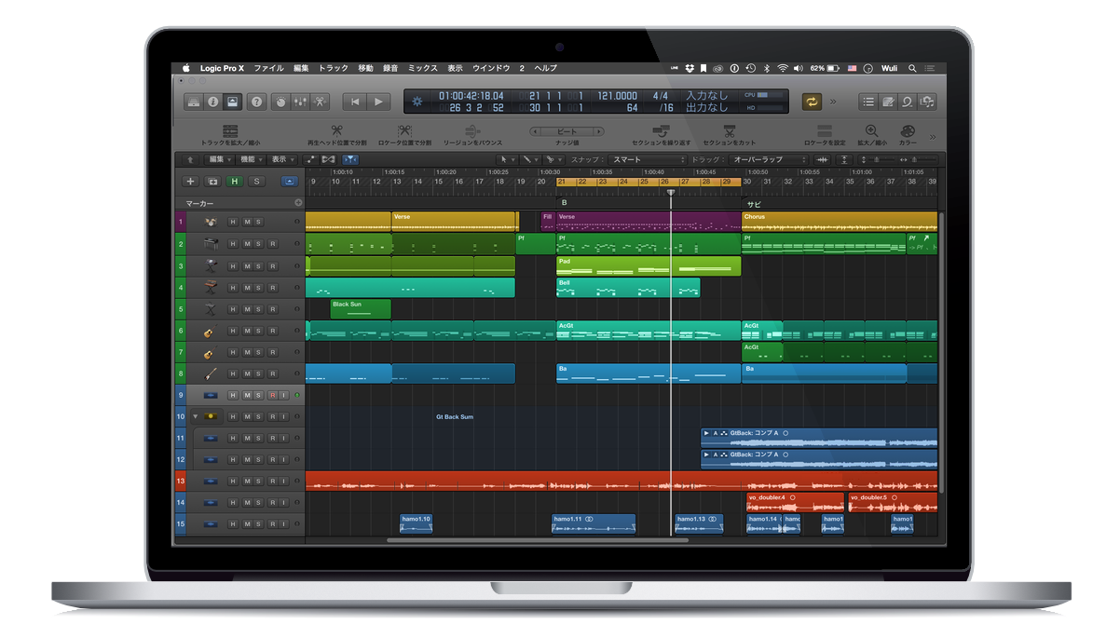
Task: Open the Mixer from the control bar
Action: pyautogui.click(x=302, y=102)
